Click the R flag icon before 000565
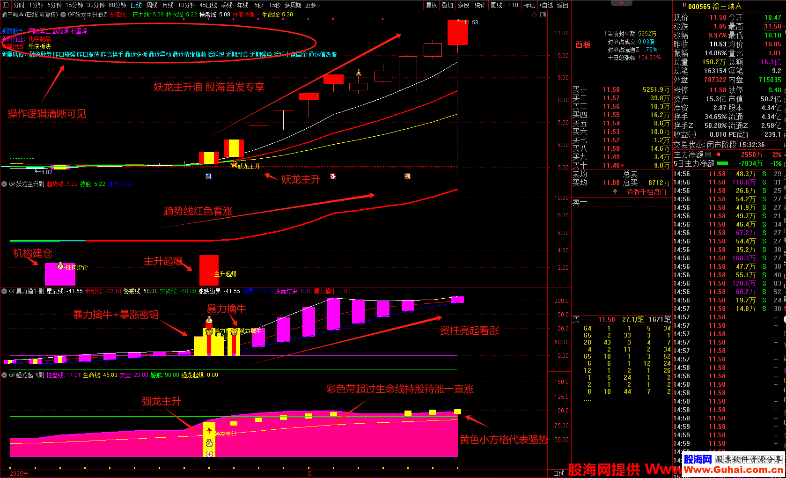The image size is (786, 478). click(684, 5)
